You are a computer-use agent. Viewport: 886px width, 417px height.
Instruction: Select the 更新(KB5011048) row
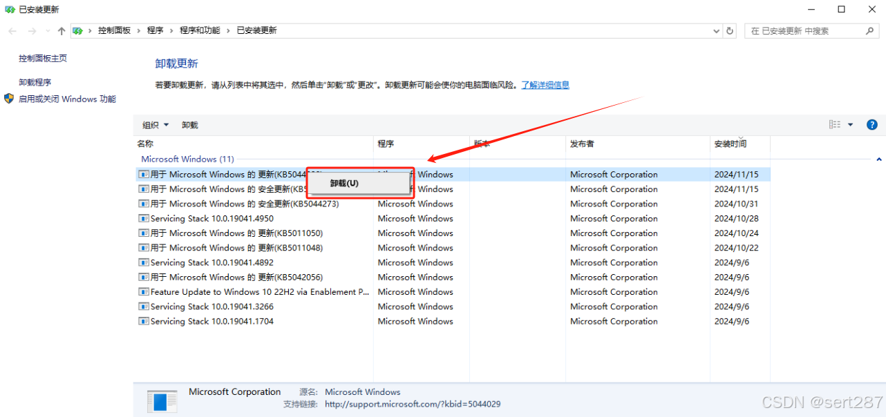[x=452, y=248]
